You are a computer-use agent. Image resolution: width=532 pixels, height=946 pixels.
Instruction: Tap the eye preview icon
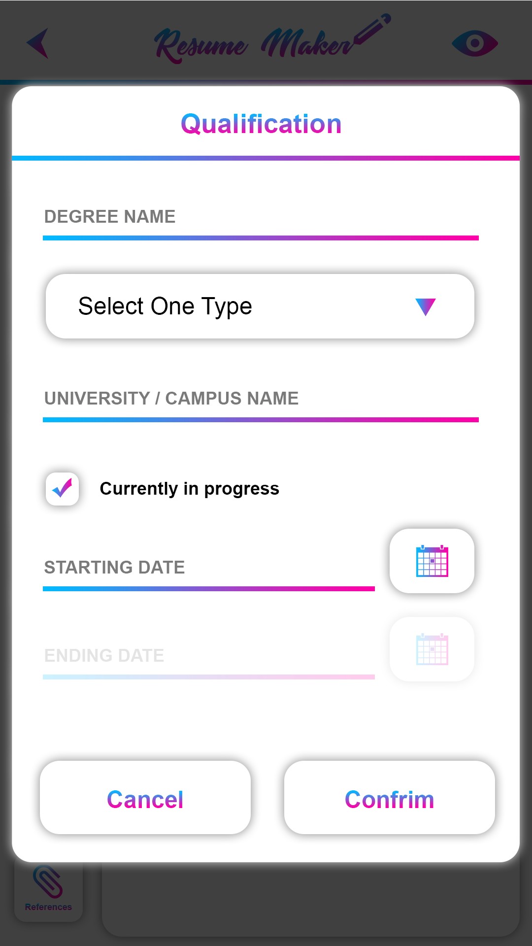474,43
